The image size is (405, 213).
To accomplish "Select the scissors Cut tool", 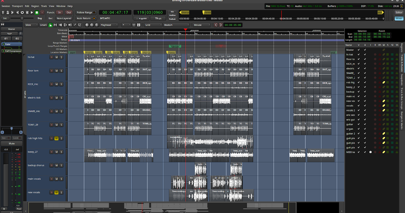I will click(x=60, y=25).
